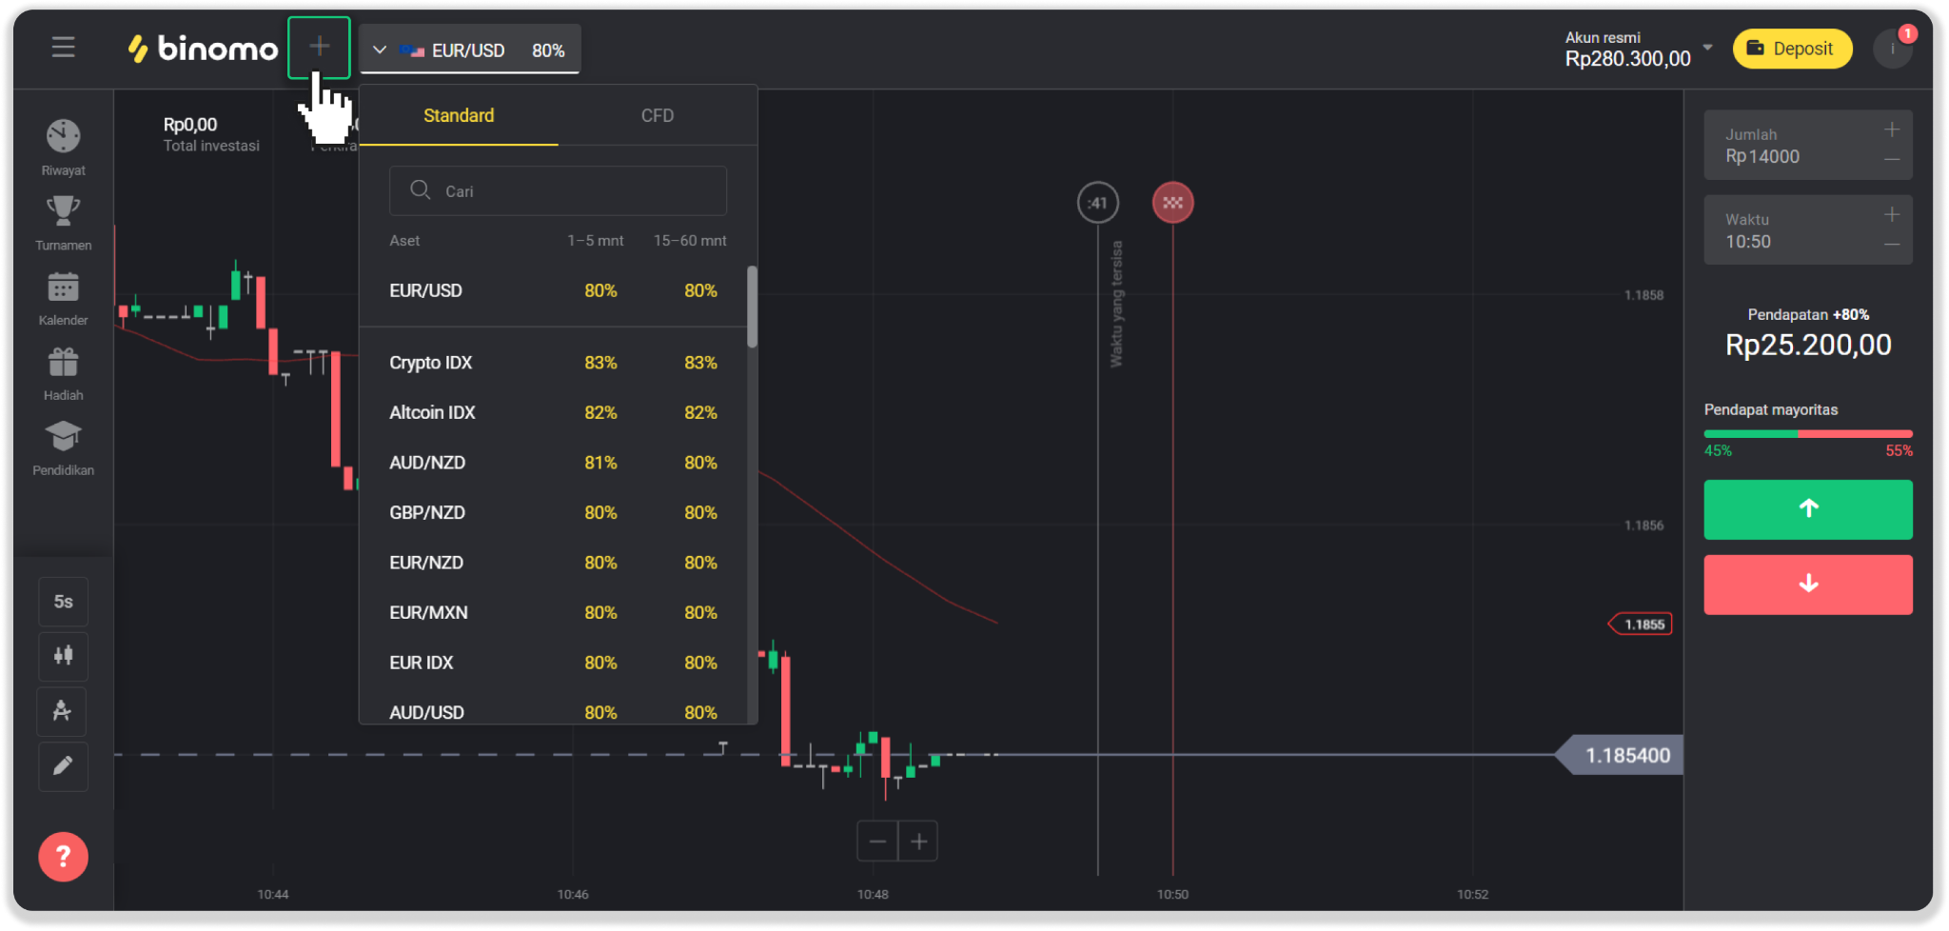Open chart type candlestick settings
The width and height of the screenshot is (1949, 931).
point(63,656)
